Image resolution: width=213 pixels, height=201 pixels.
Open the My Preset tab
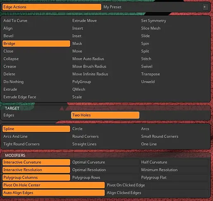tap(112, 7)
